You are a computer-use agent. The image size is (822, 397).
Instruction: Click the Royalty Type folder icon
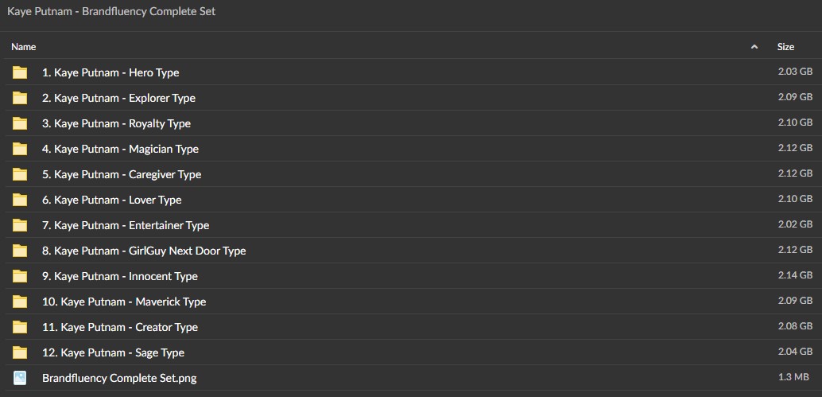[x=20, y=123]
